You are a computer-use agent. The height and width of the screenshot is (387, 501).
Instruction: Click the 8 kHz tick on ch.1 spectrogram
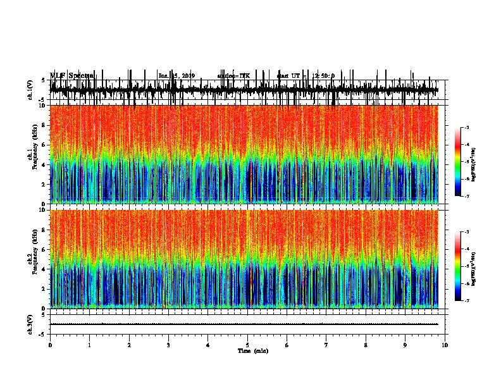pos(44,125)
